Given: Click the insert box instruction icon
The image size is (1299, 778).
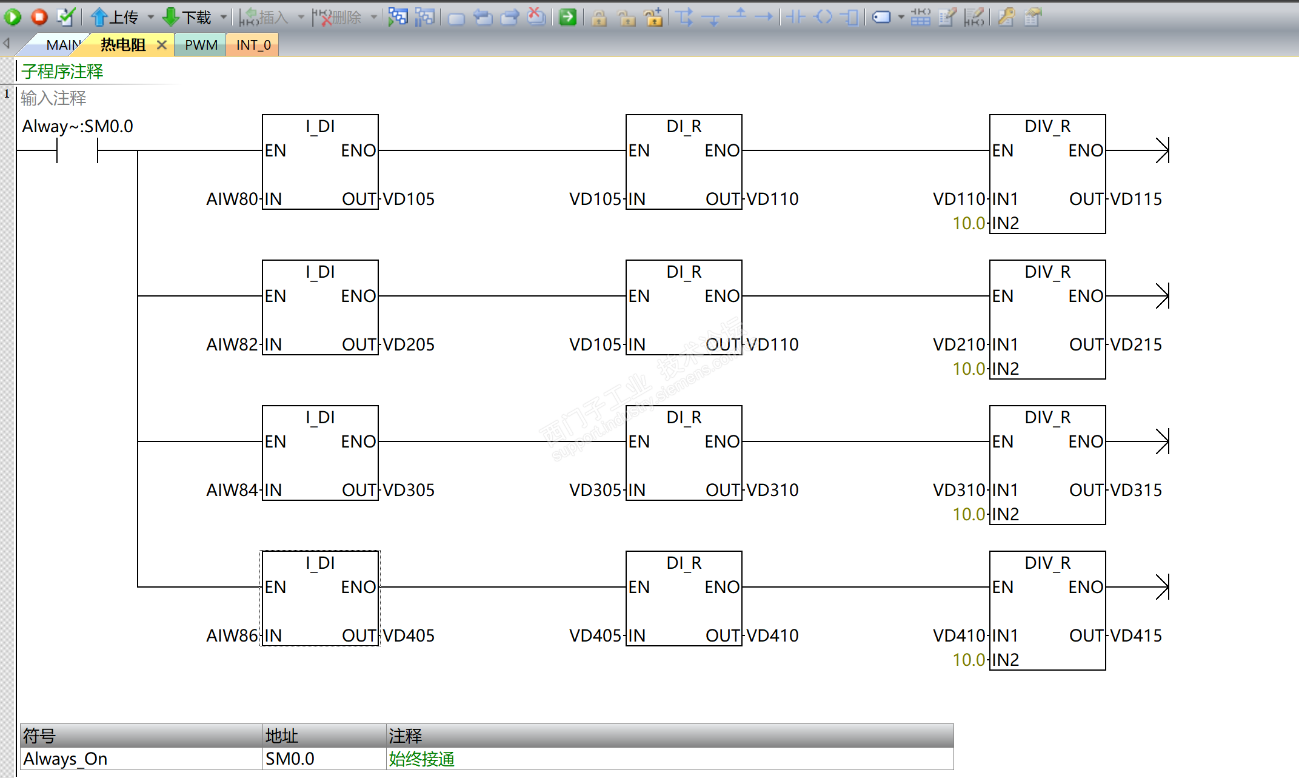Looking at the screenshot, I should (x=851, y=17).
